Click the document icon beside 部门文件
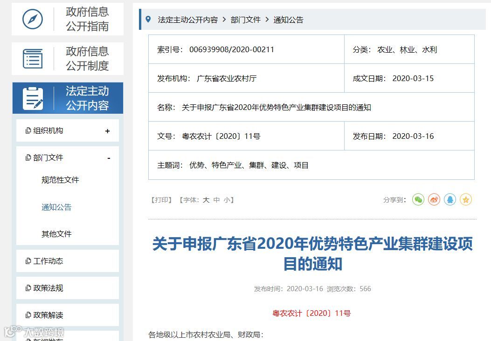 [x=28, y=157]
